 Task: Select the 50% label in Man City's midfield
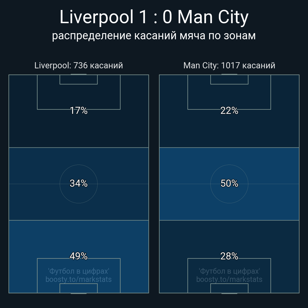click(229, 183)
